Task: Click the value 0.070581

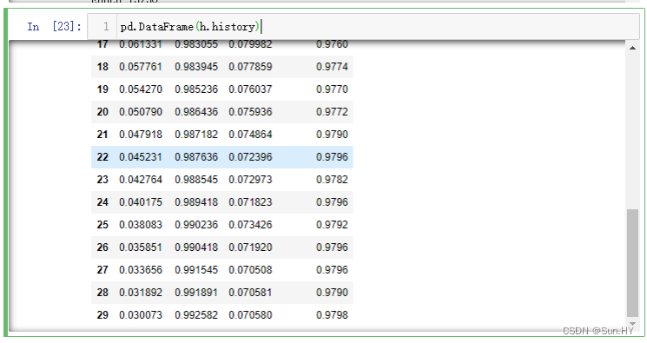Action: pos(250,293)
